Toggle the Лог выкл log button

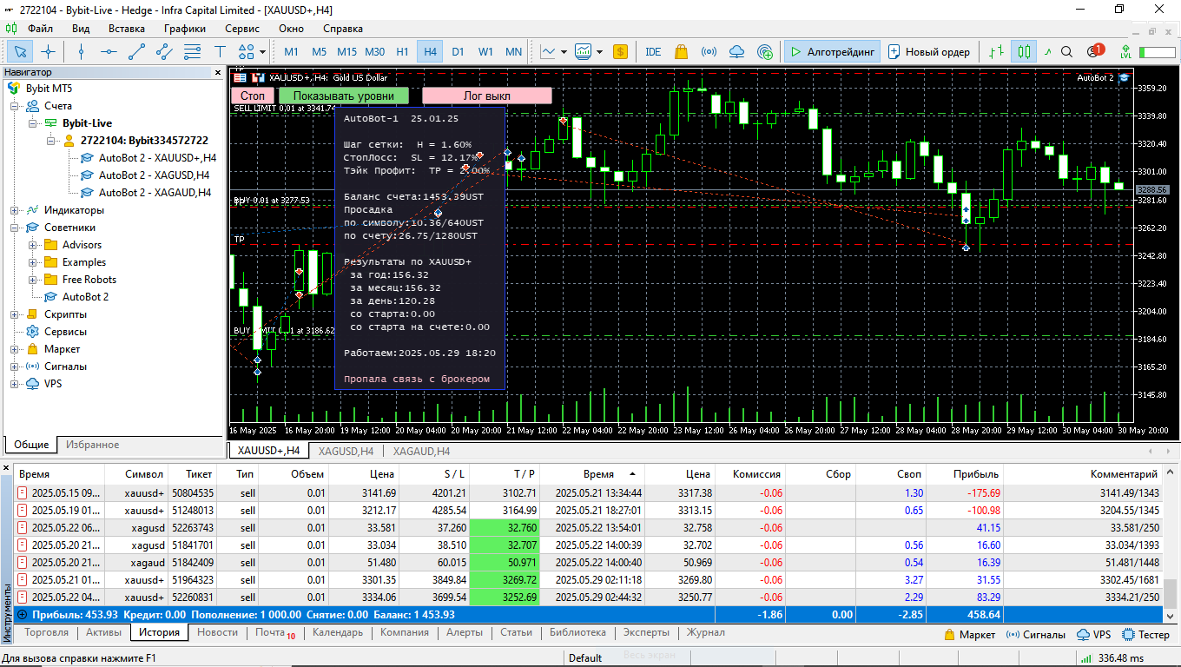click(x=487, y=96)
